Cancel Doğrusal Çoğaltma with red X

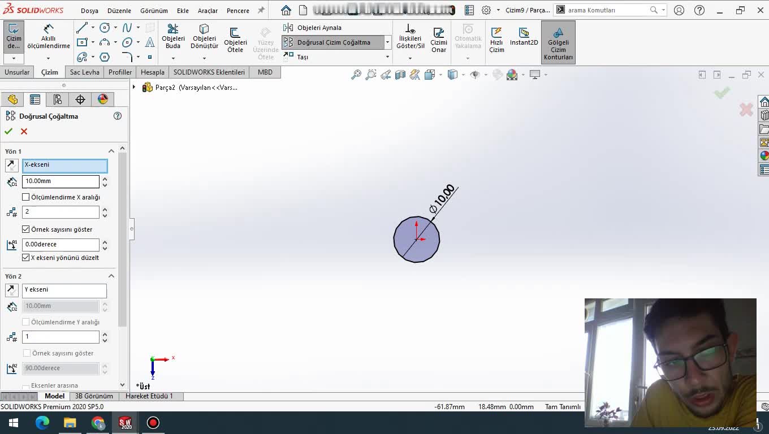(x=24, y=131)
